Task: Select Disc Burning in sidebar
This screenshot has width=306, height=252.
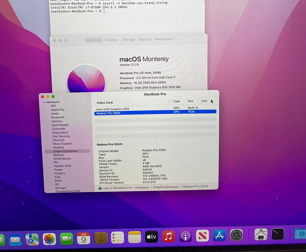Action: (61, 136)
